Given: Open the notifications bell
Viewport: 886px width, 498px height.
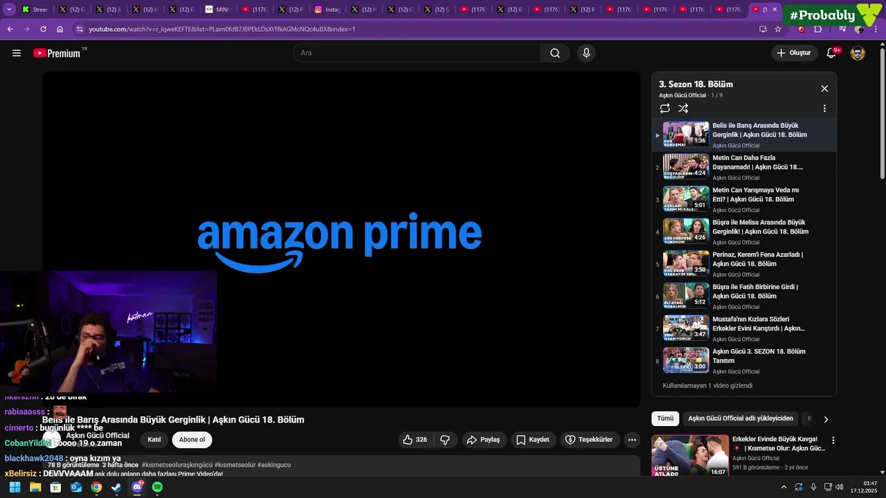Looking at the screenshot, I should pos(832,53).
